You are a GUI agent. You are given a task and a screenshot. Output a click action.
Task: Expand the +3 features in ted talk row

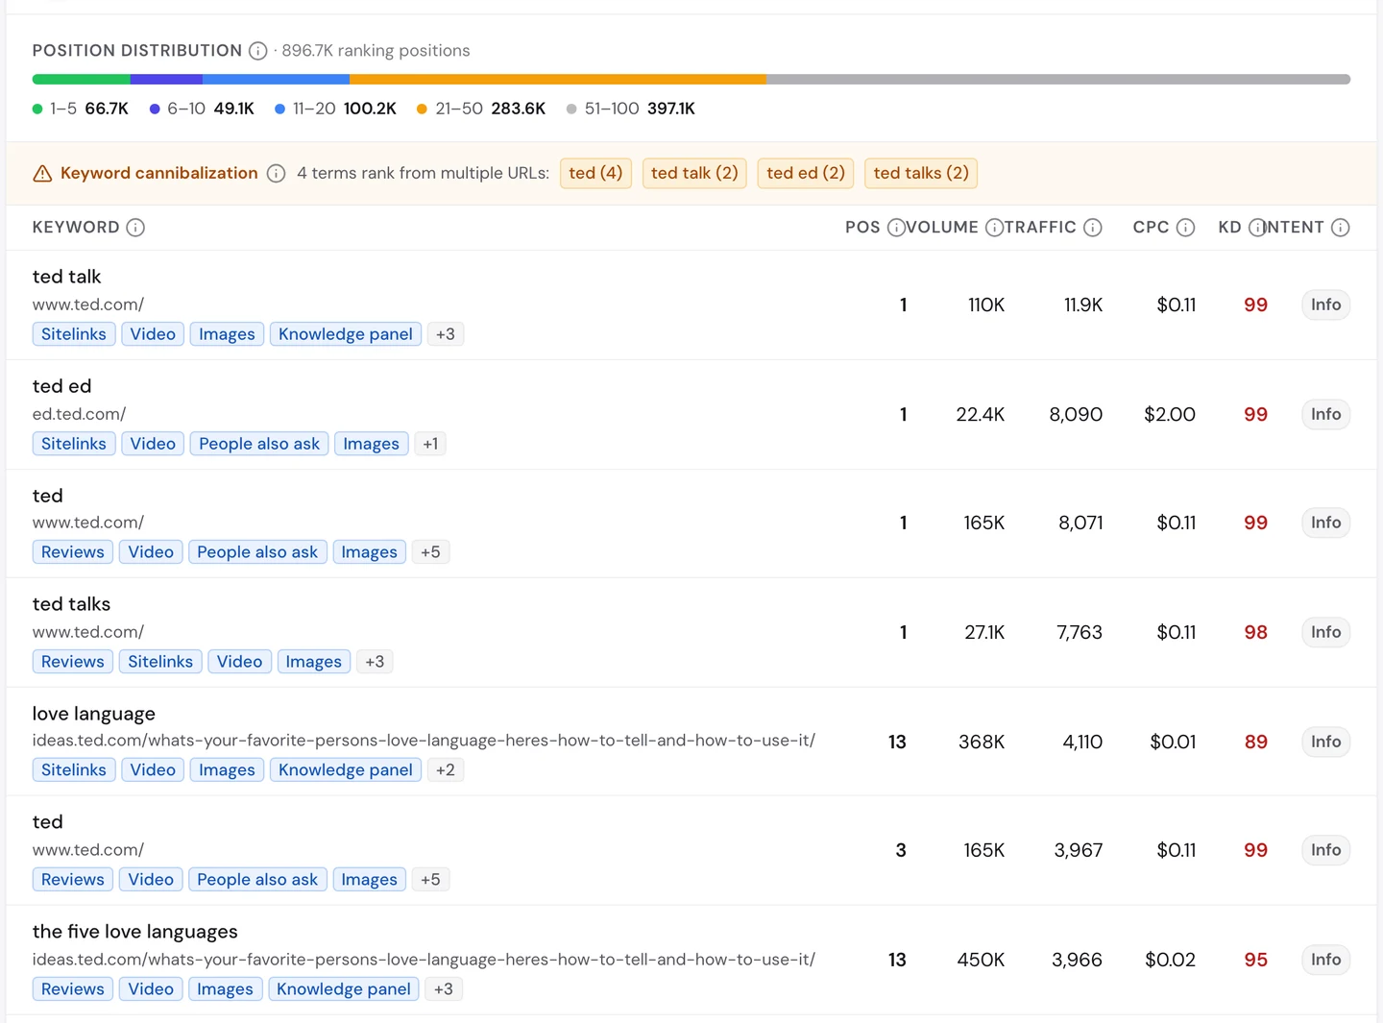pyautogui.click(x=445, y=334)
